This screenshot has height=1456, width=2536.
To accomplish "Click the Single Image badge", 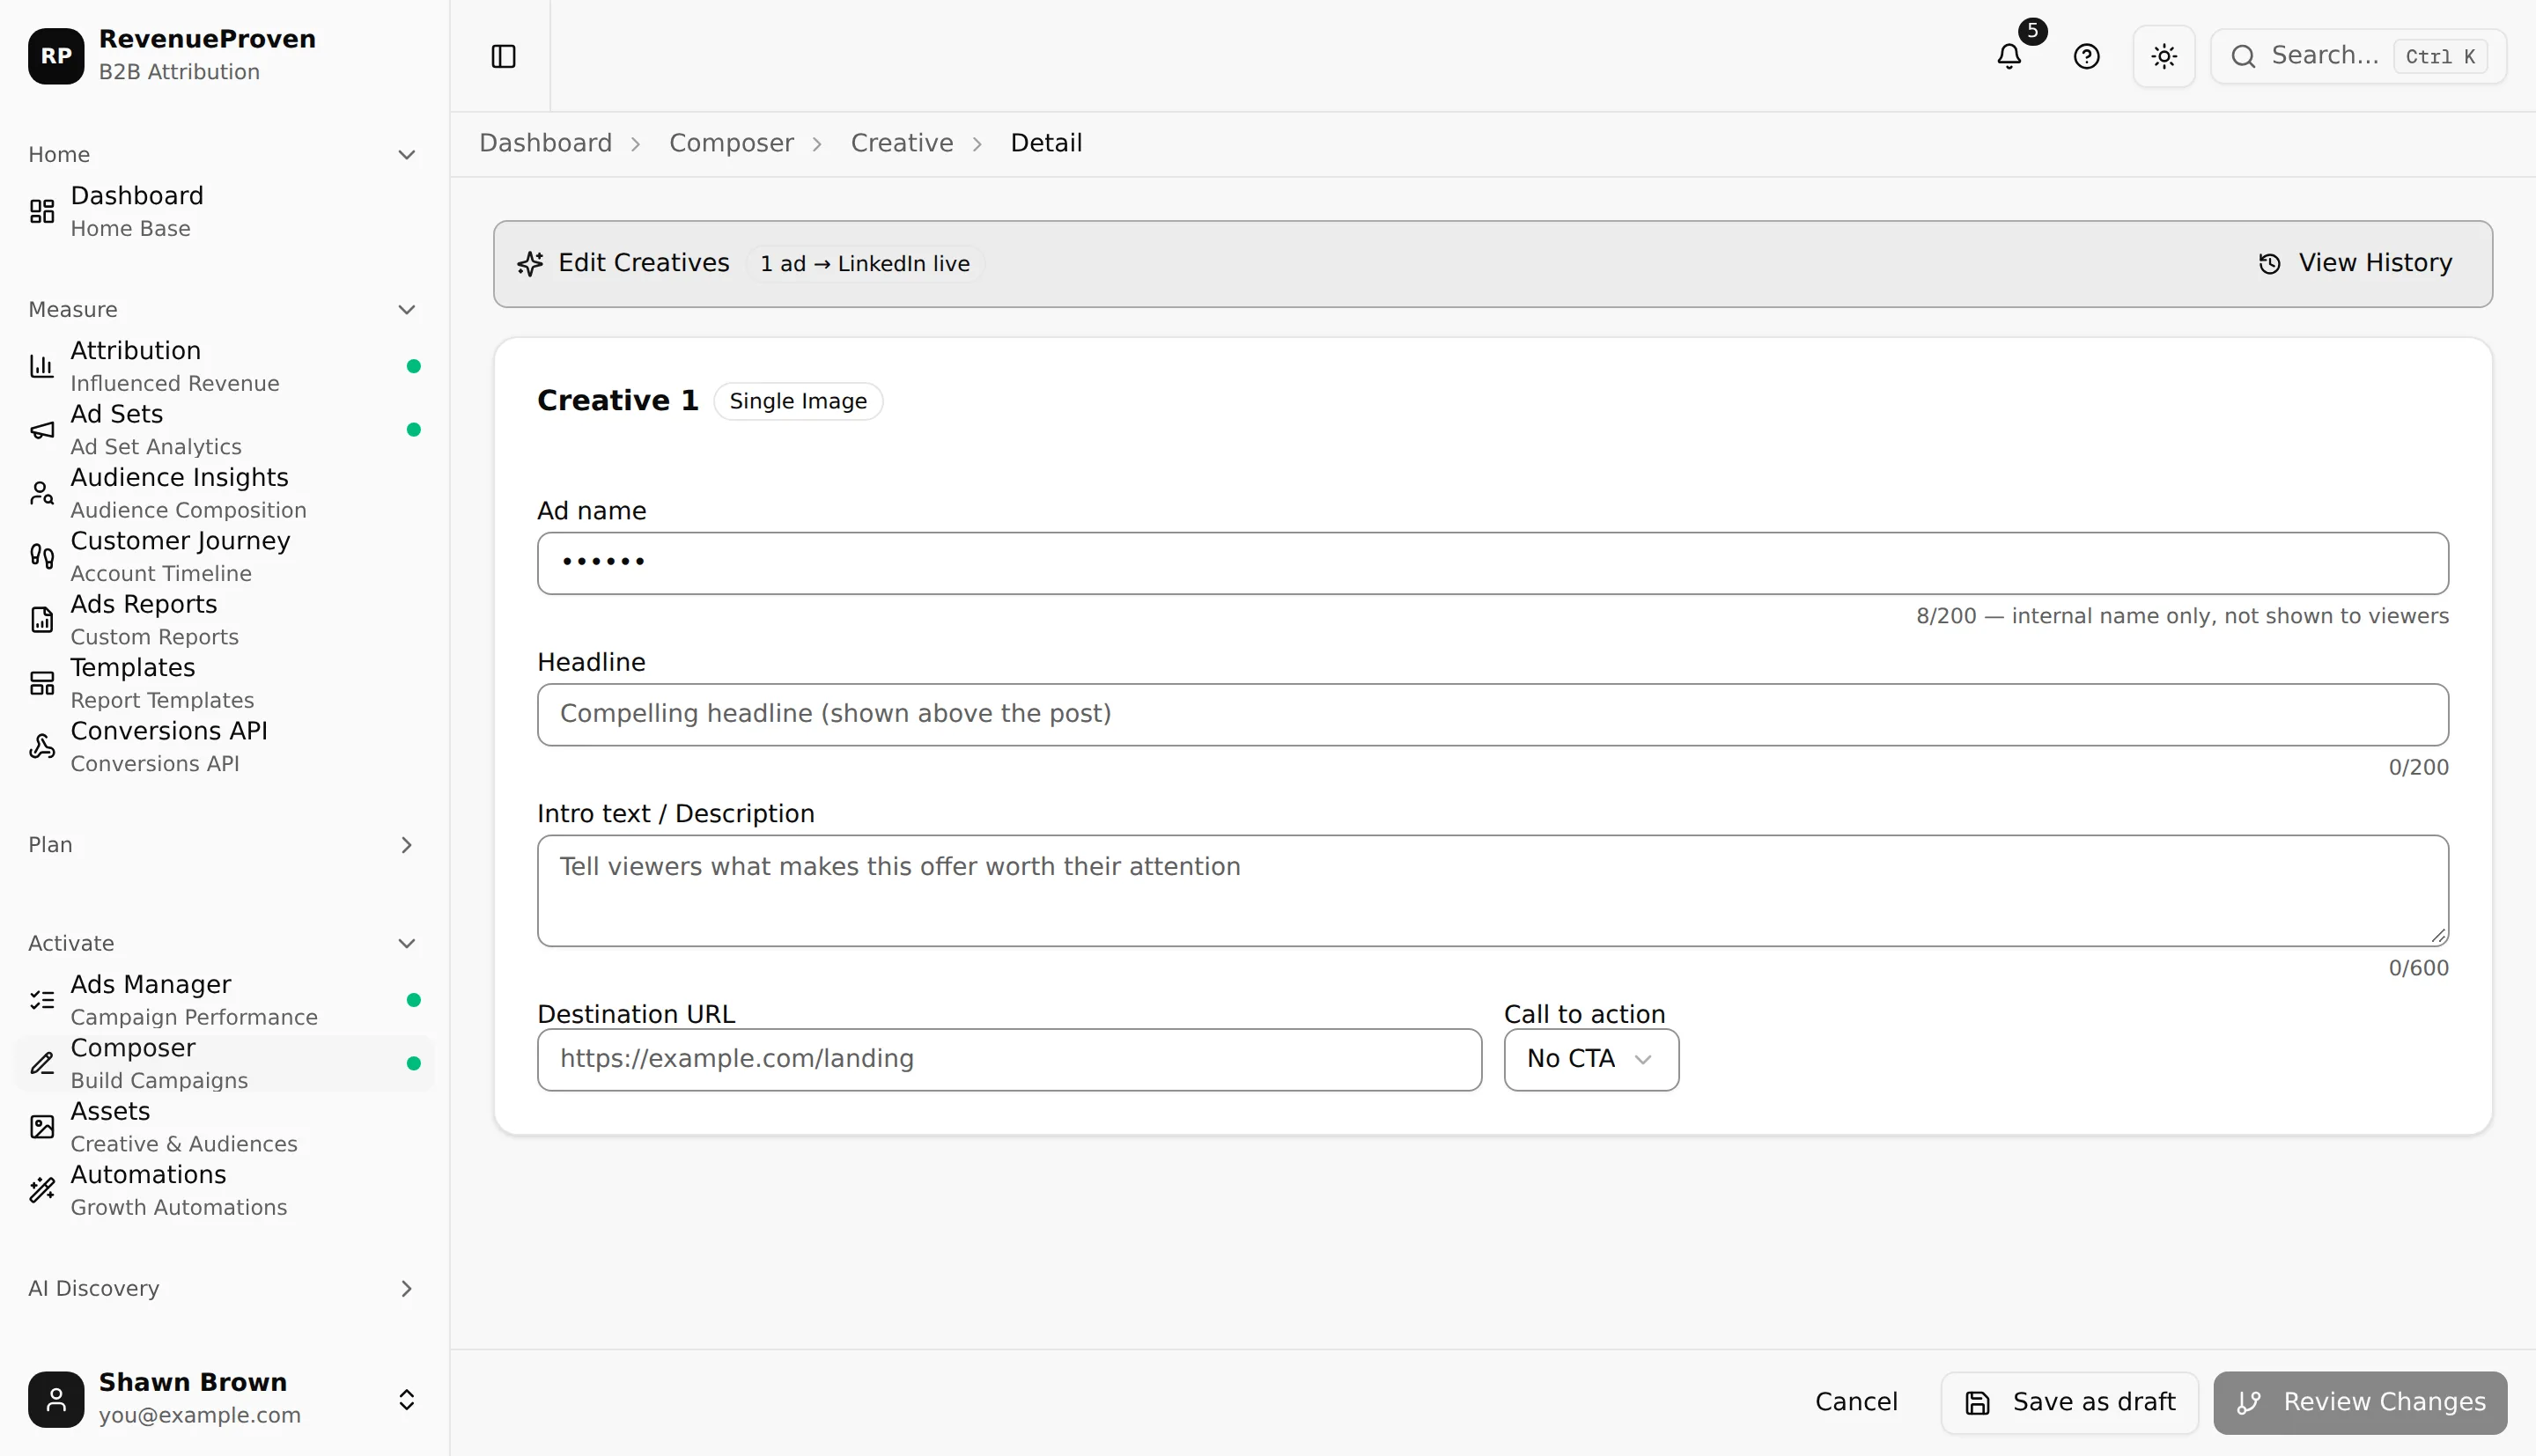I will click(798, 401).
